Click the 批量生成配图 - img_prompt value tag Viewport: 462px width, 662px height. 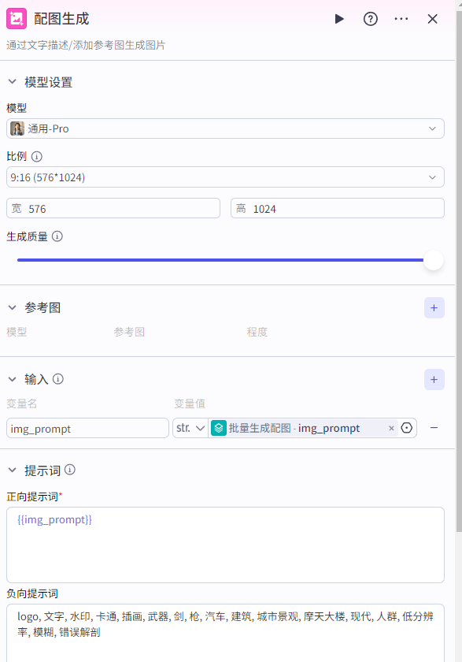click(x=304, y=428)
